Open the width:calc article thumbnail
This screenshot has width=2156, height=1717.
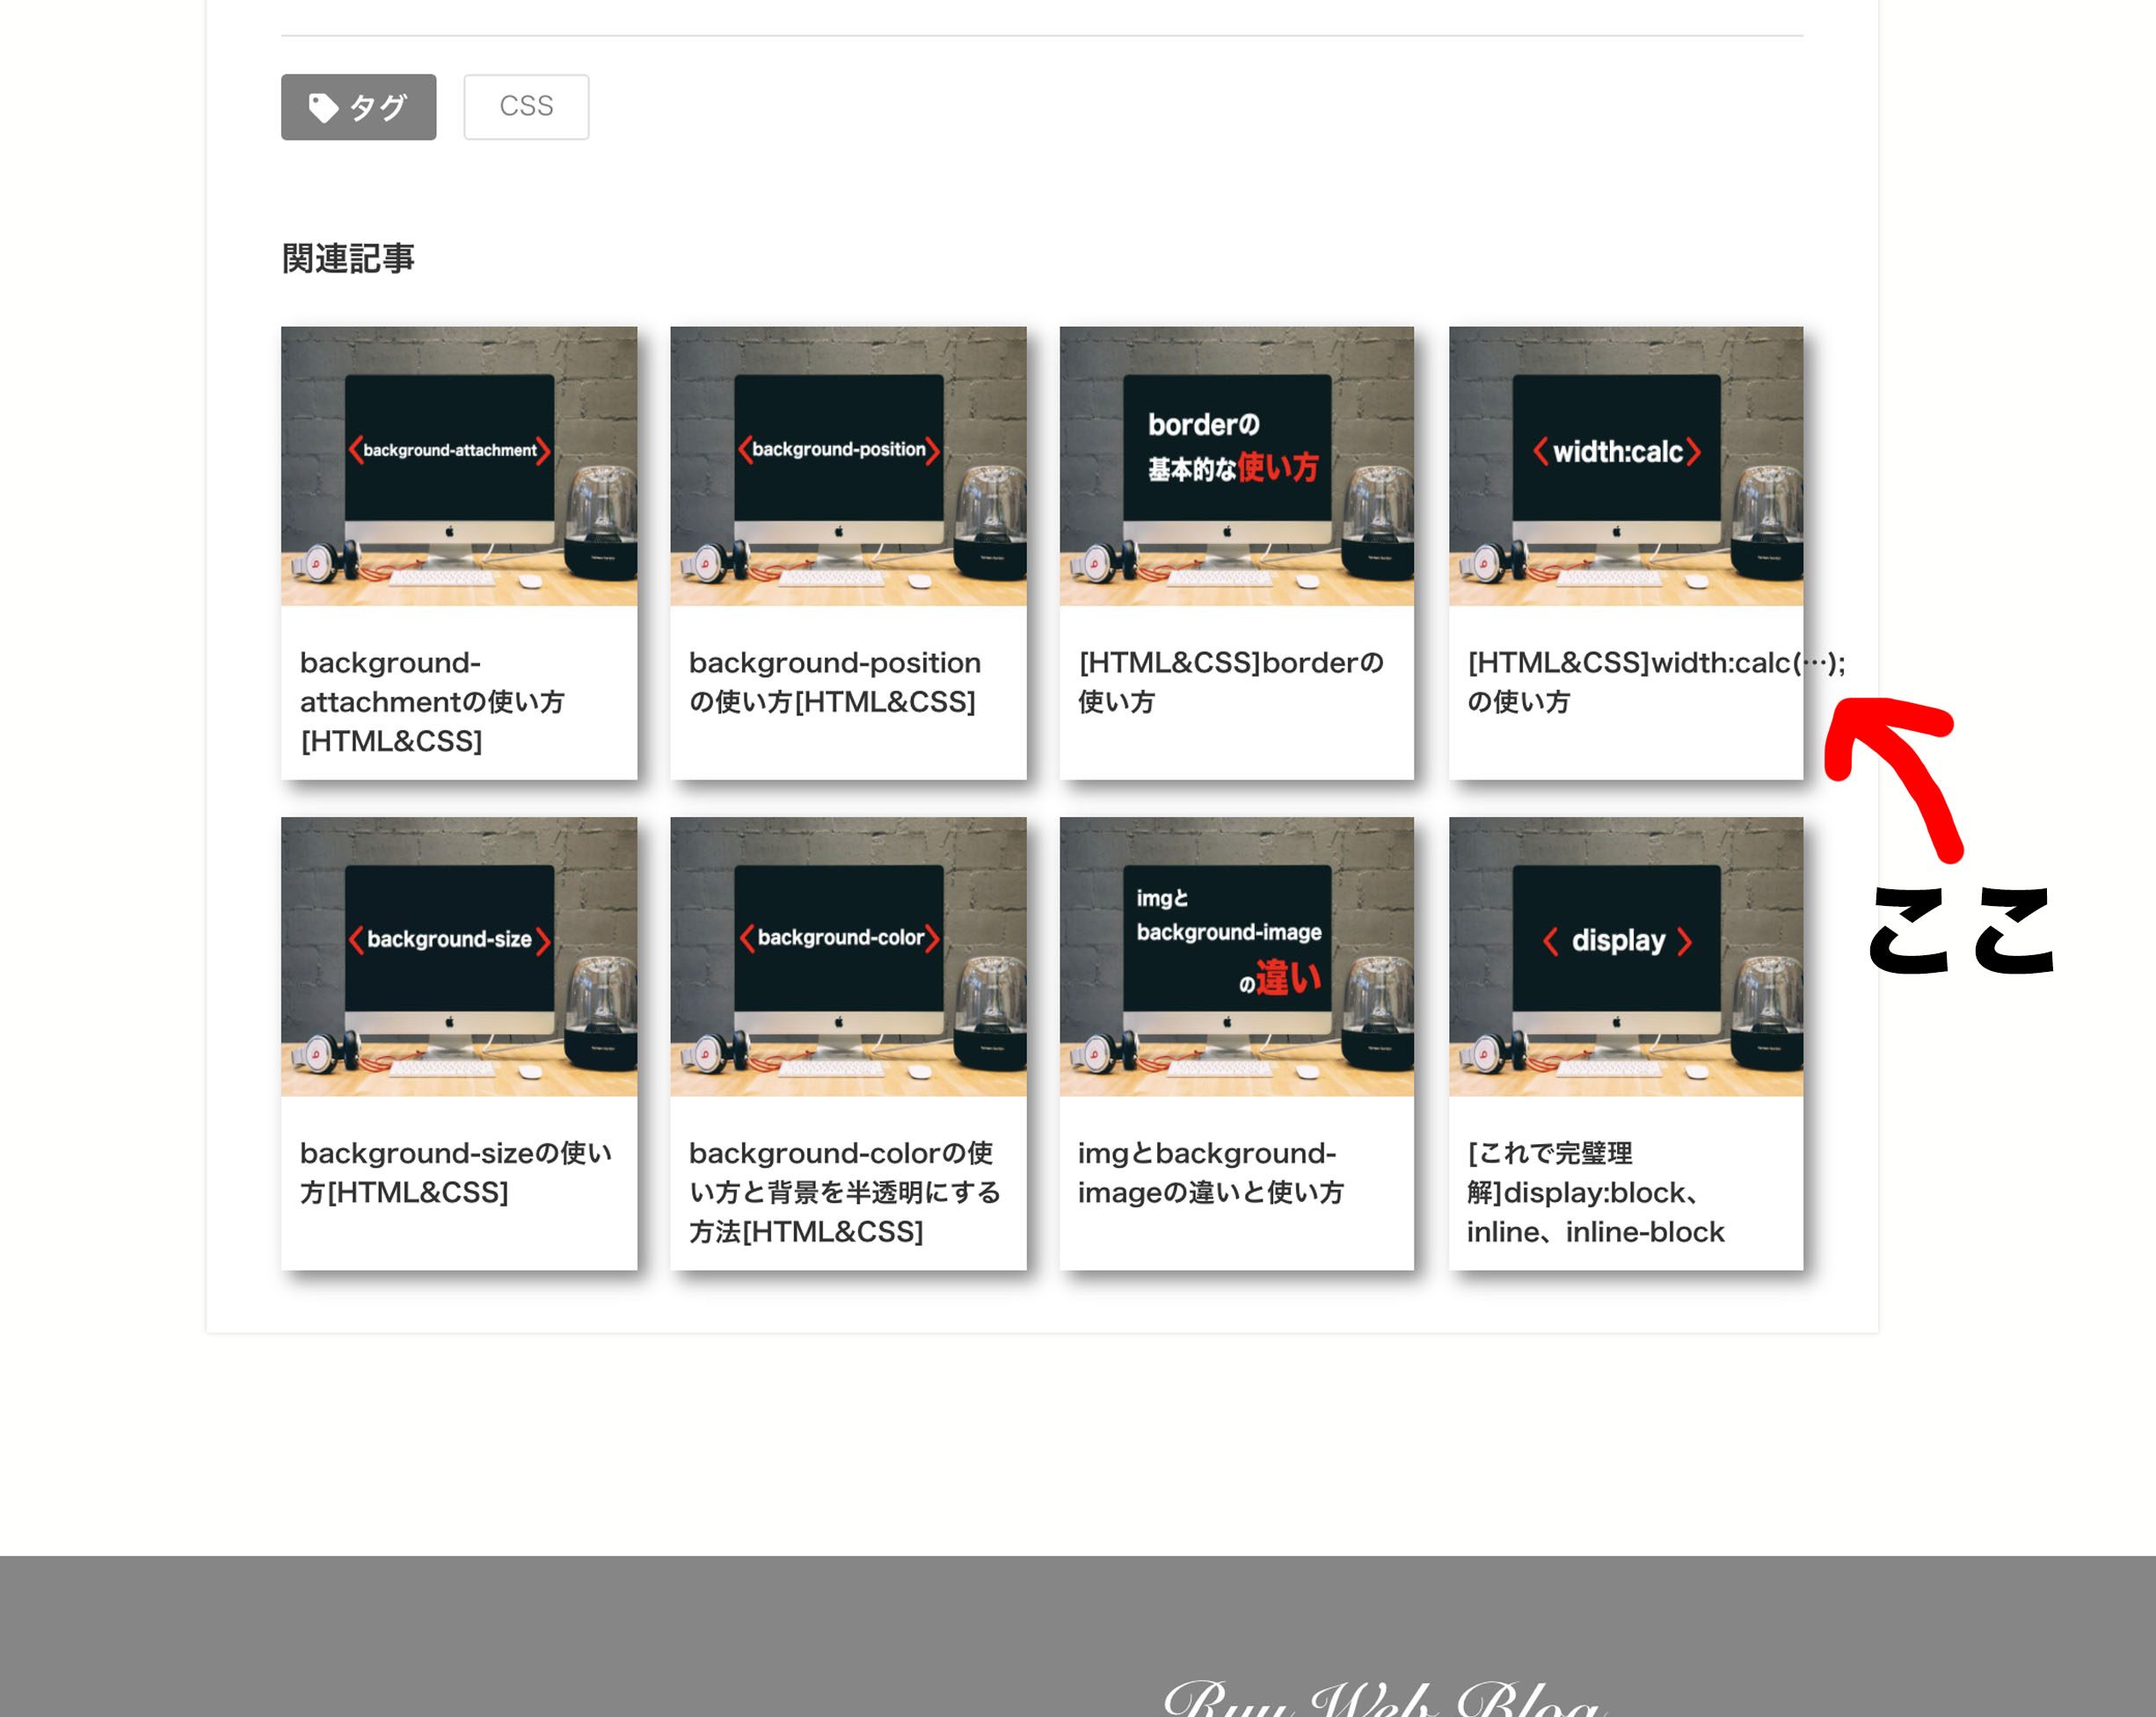pos(1626,466)
